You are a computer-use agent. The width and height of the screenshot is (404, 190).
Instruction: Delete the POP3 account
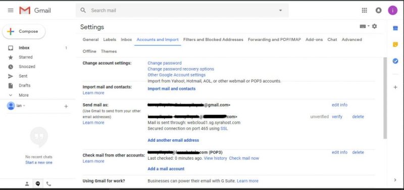click(358, 153)
